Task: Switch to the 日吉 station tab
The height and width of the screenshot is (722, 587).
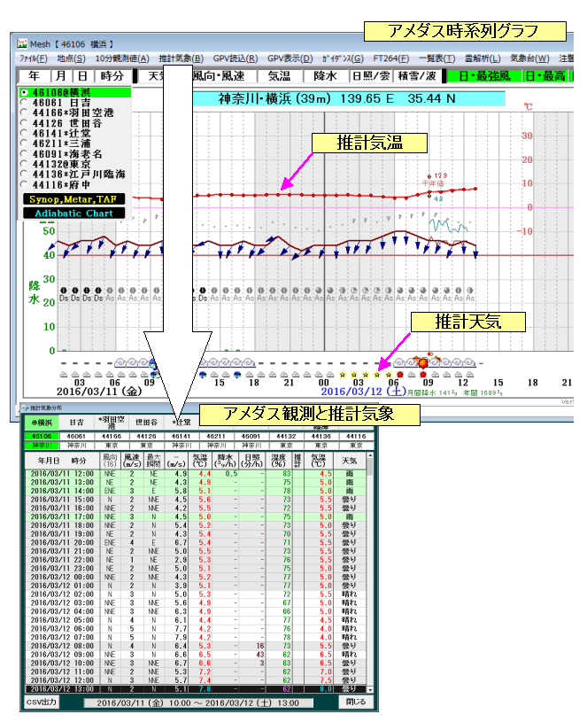Action: [77, 423]
